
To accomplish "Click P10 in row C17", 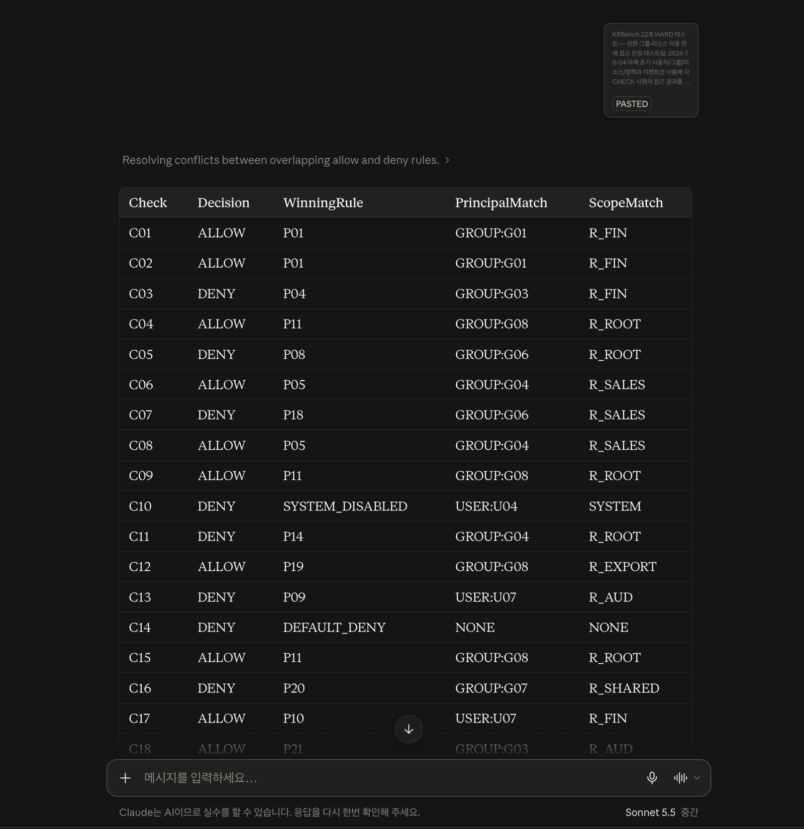I will [293, 718].
